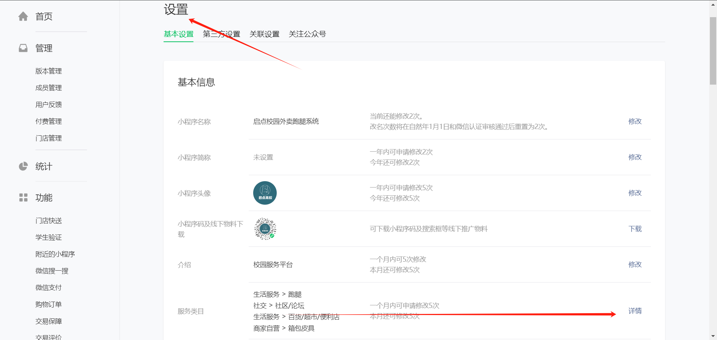Click 修改 for 小程序简称
The image size is (717, 340).
click(635, 157)
